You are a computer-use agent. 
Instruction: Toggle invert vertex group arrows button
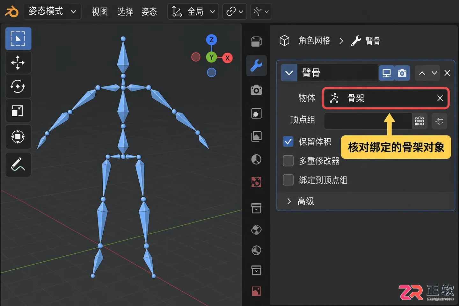(x=439, y=121)
